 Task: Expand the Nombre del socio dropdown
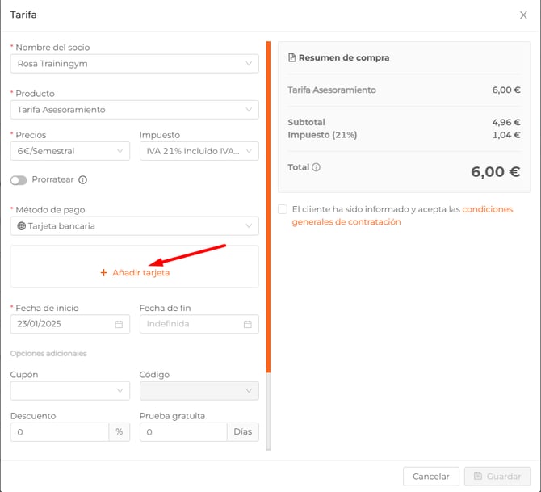(x=134, y=64)
